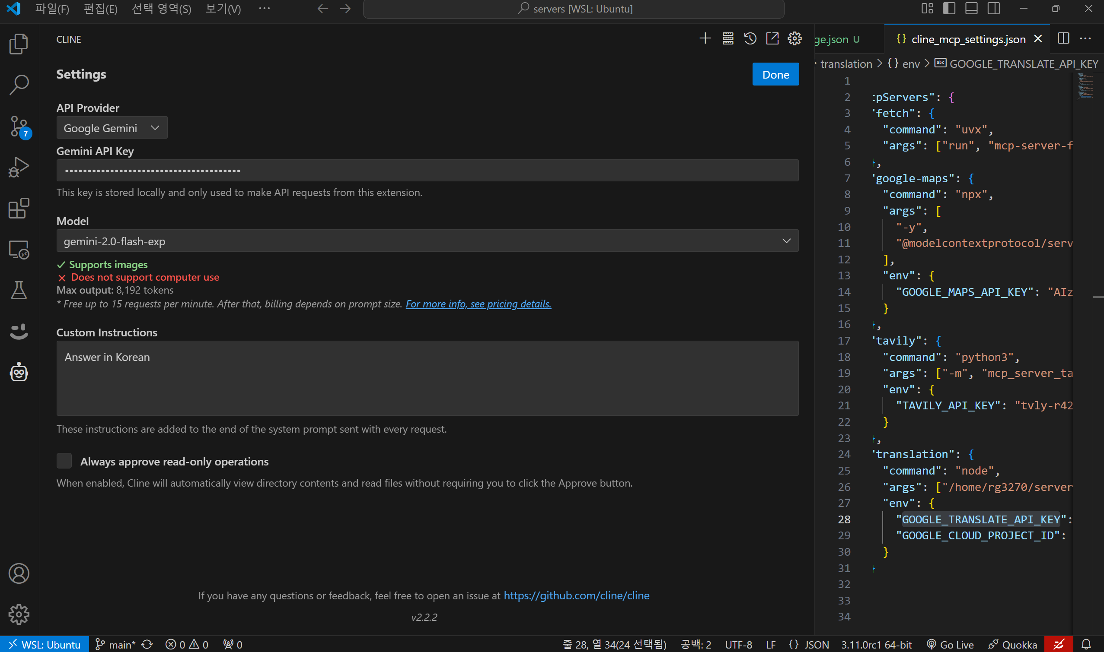This screenshot has height=652, width=1104.
Task: Open Source Control view with 7 changes
Action: coord(19,127)
